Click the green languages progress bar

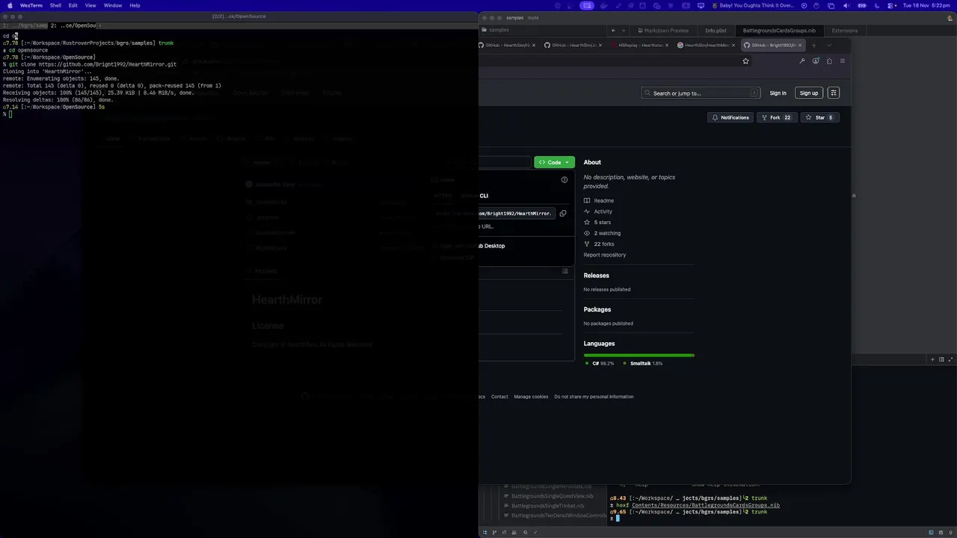(639, 355)
